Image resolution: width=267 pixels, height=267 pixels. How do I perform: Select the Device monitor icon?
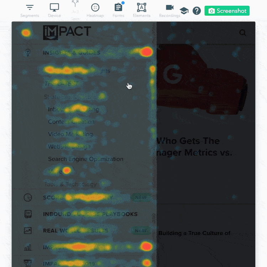coord(54,7)
